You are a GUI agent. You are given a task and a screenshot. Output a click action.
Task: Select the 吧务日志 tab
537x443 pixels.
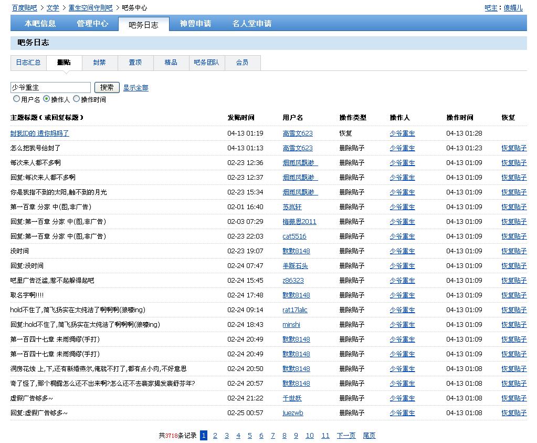coord(143,25)
